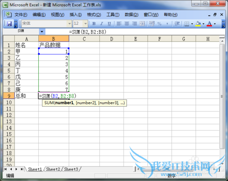Open the 编辑(E) menu

tap(39, 15)
